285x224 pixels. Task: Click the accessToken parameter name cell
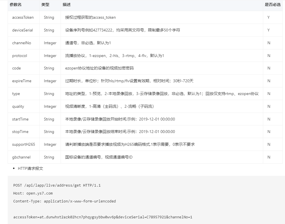23,18
